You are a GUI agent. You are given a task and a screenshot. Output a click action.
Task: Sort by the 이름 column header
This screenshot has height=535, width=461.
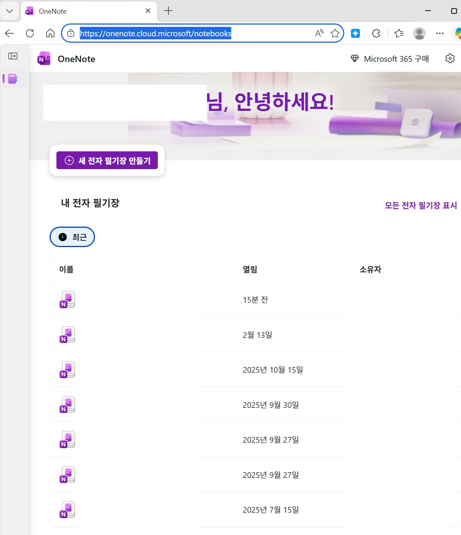coord(66,269)
